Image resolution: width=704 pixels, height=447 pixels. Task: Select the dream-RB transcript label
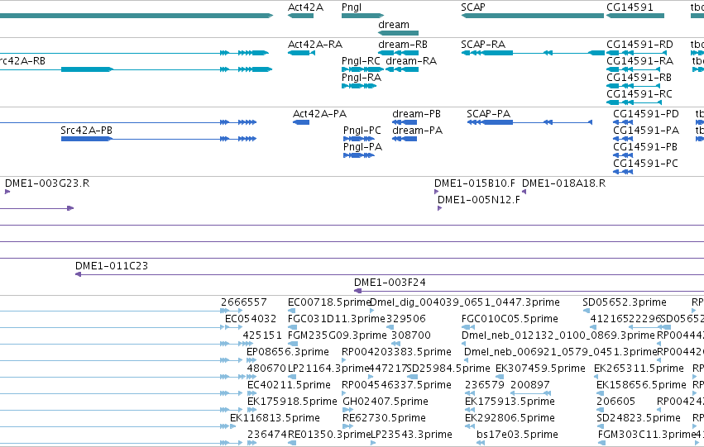coord(403,45)
